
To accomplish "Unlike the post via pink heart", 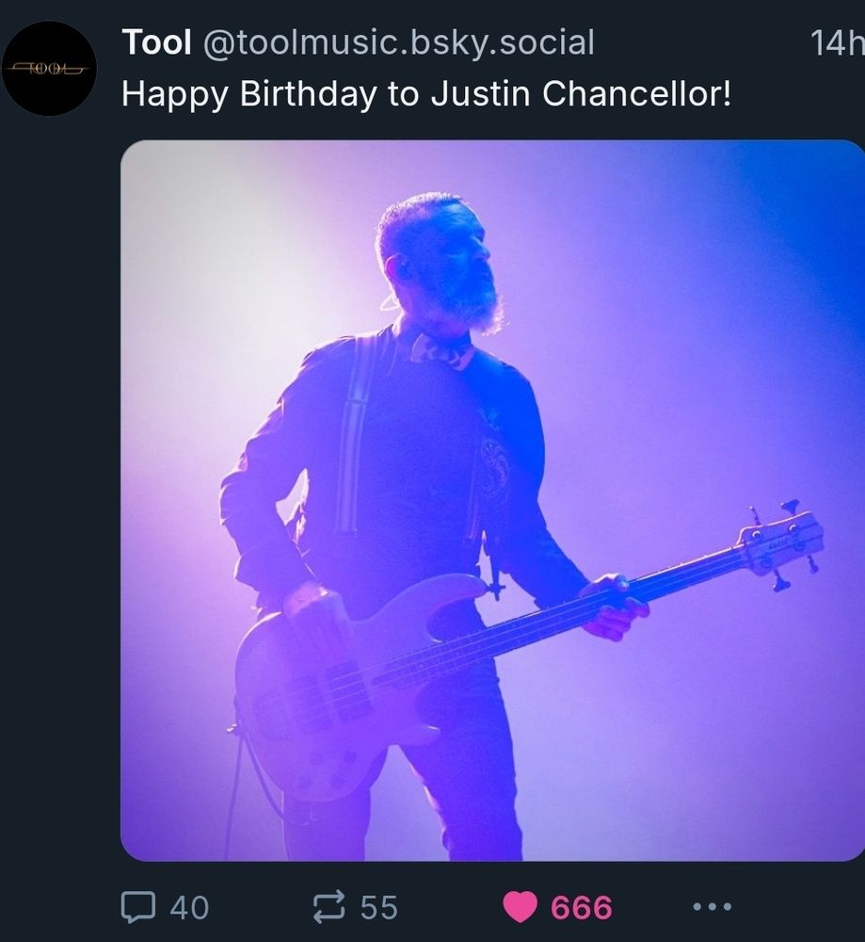I will click(520, 906).
